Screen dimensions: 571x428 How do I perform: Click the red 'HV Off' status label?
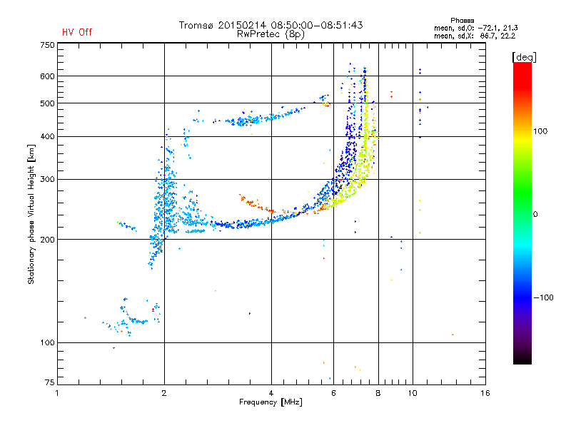tap(77, 32)
